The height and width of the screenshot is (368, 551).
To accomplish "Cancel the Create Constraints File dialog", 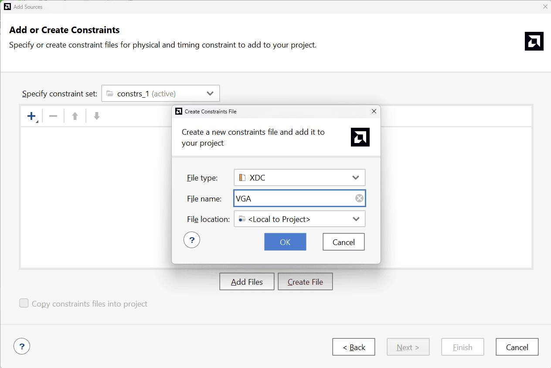I will [x=344, y=242].
